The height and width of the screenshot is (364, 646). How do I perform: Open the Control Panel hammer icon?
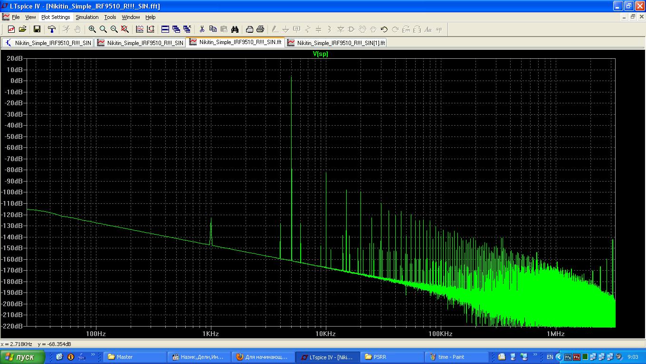click(x=52, y=29)
